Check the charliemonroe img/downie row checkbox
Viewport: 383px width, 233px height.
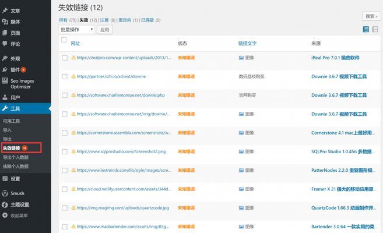tap(65, 114)
